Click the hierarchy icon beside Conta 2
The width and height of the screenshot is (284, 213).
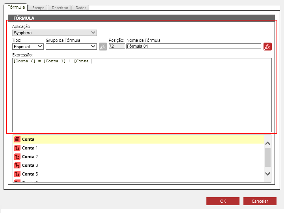pyautogui.click(x=17, y=157)
